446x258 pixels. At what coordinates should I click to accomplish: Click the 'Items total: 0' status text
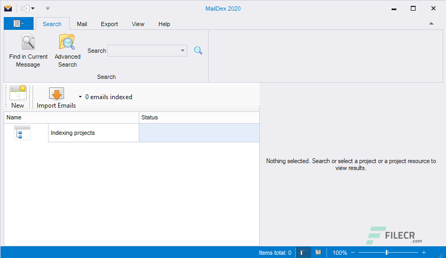coord(275,253)
